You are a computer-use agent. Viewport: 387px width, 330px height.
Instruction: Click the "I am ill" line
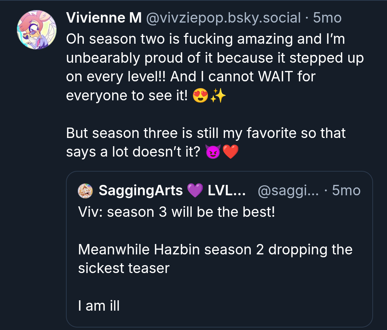click(x=99, y=305)
